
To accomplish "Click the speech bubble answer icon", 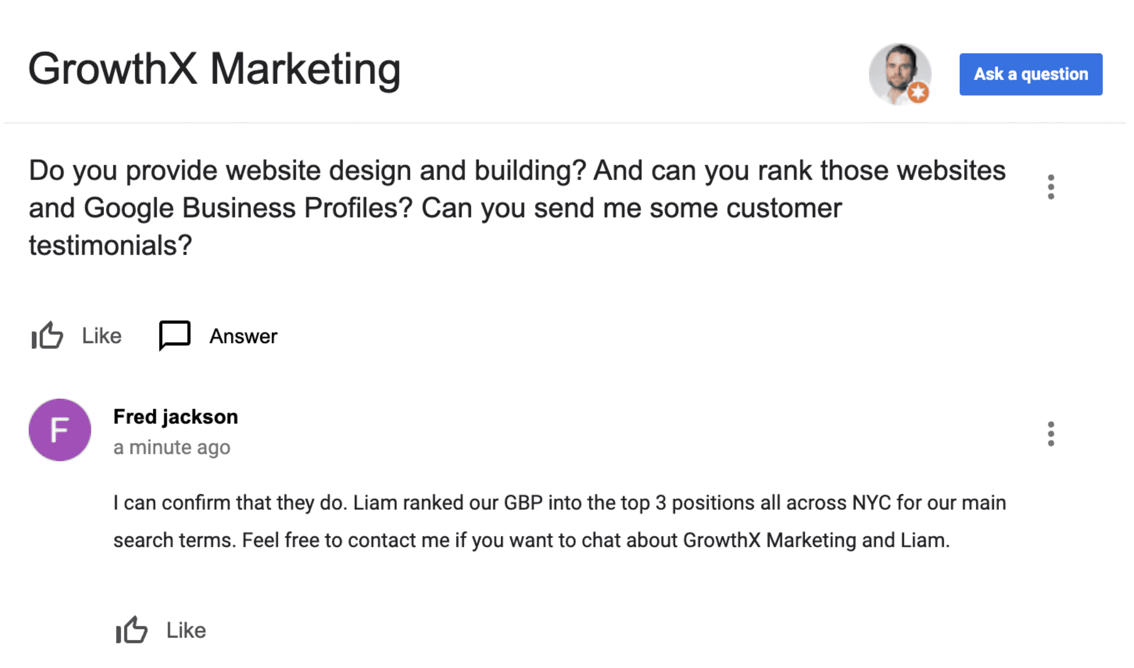I will [175, 336].
